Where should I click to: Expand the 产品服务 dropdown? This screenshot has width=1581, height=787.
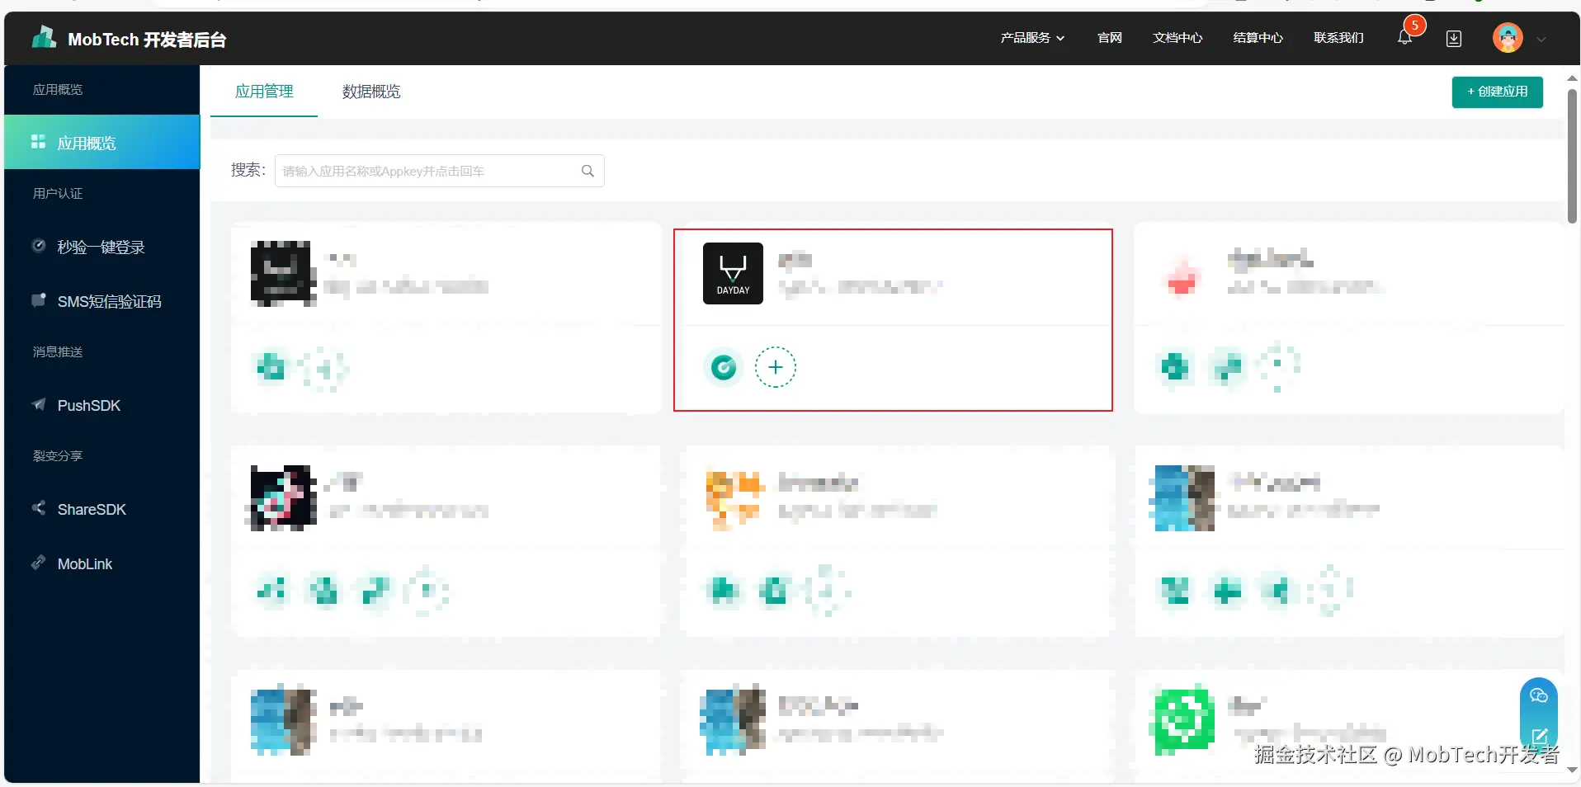[1032, 38]
